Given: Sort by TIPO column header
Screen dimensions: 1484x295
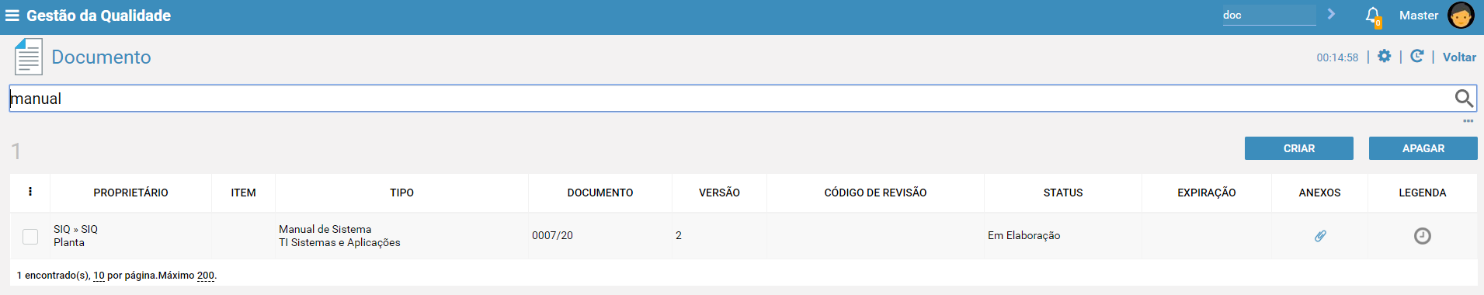Looking at the screenshot, I should pos(401,193).
